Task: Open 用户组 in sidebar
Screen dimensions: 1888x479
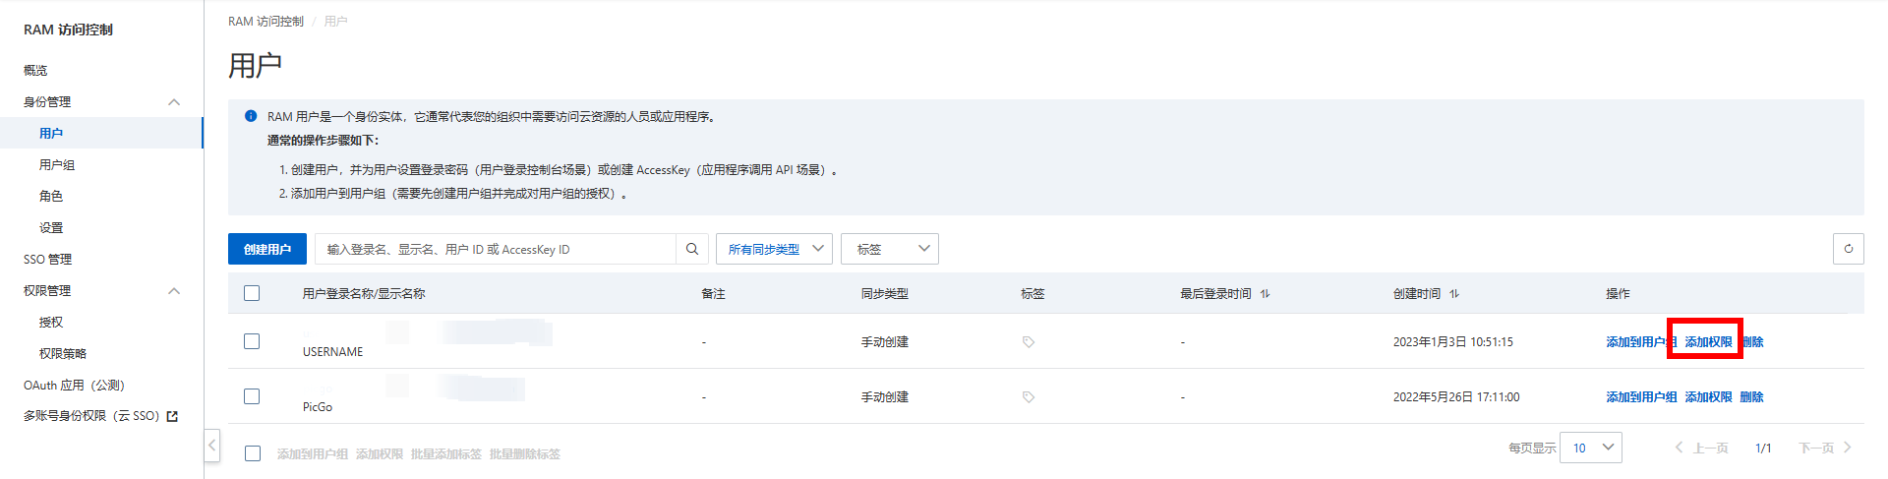Action: click(57, 165)
